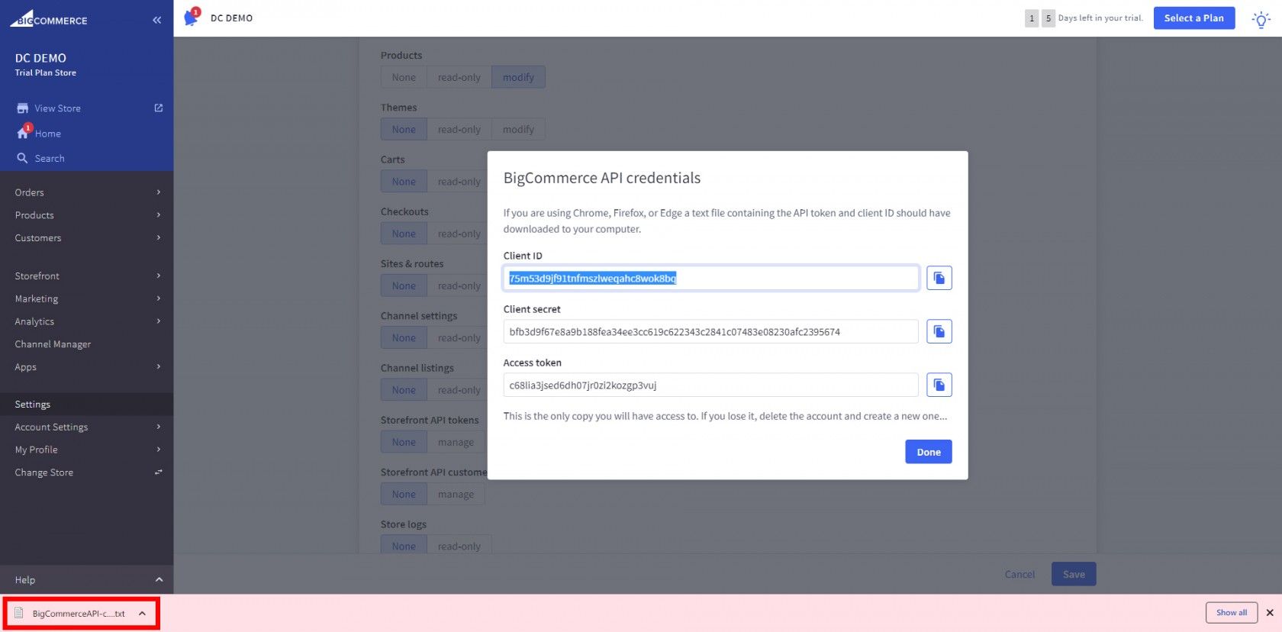Click the Search magnifier icon
1282x632 pixels.
coord(22,158)
